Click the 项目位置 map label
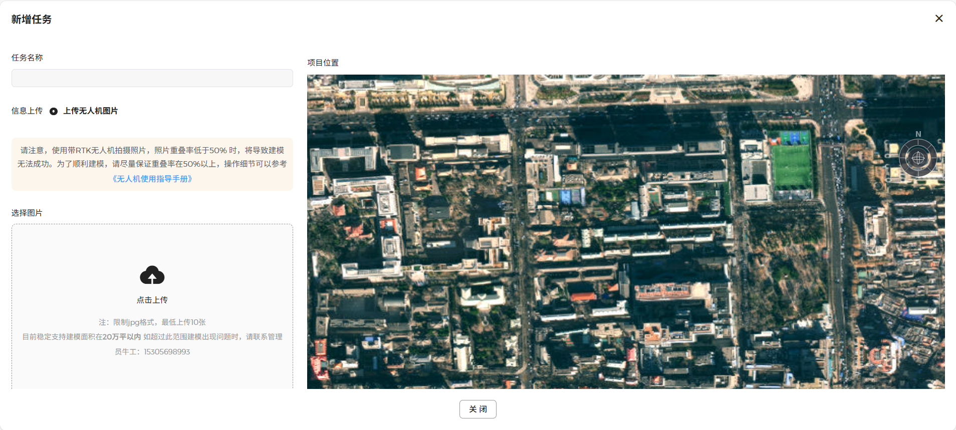This screenshot has height=430, width=956. point(323,63)
